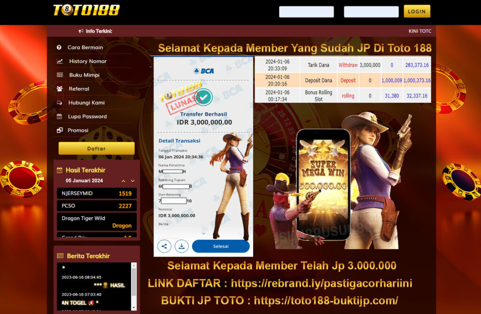Select the PCSO 2227 result row

(x=97, y=206)
